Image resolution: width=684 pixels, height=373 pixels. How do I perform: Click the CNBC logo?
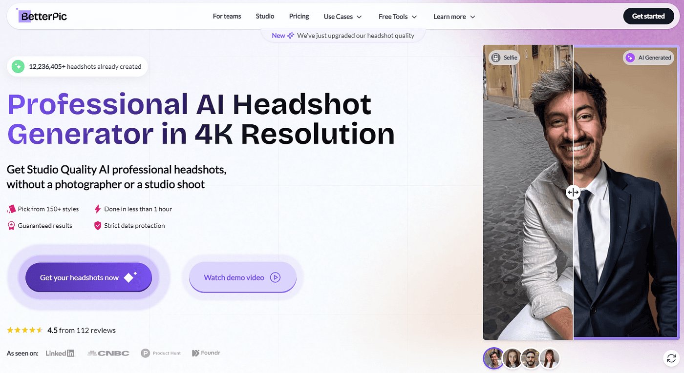tap(108, 353)
